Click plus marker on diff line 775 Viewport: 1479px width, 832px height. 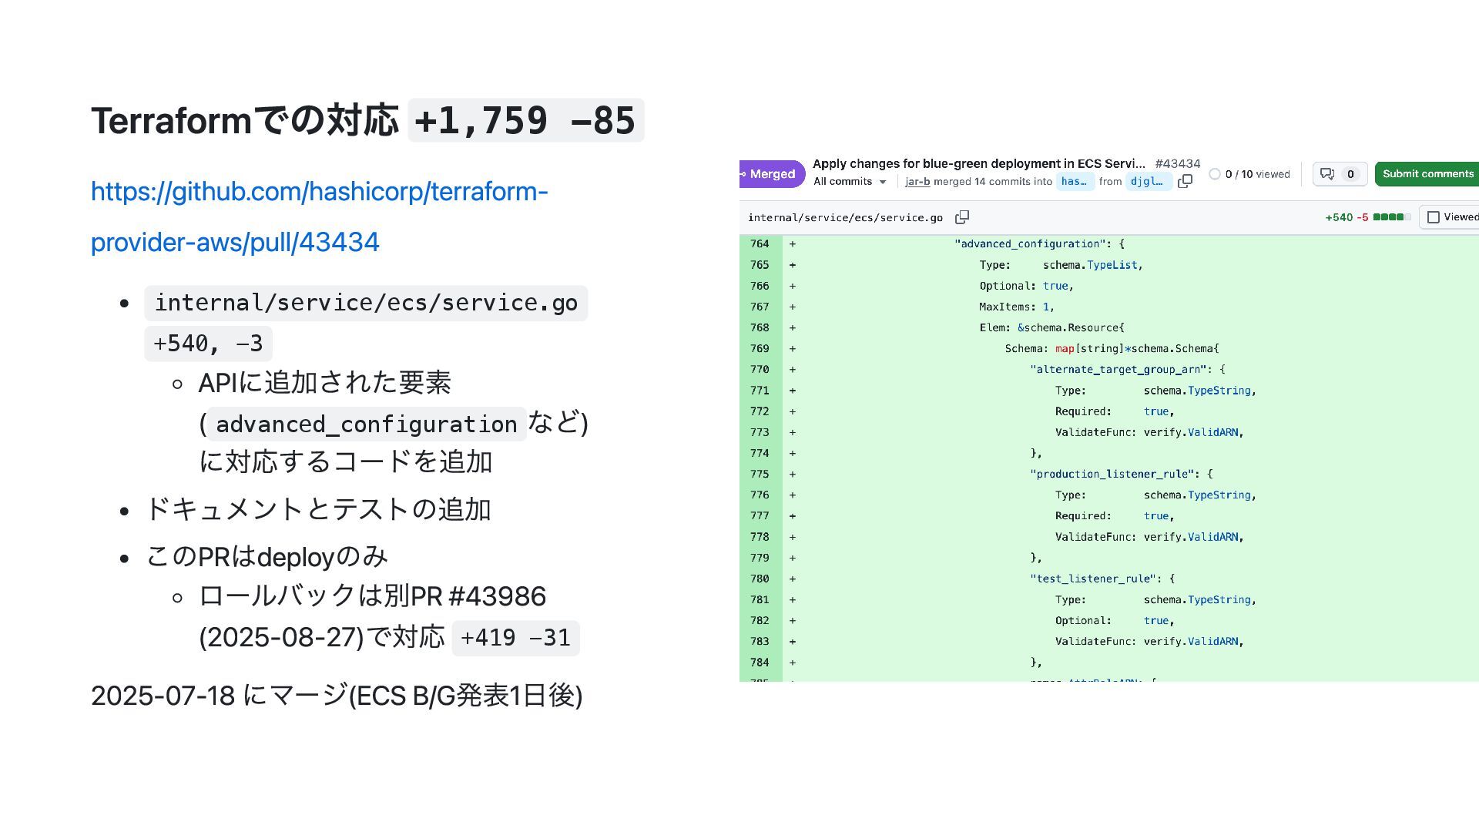tap(793, 475)
